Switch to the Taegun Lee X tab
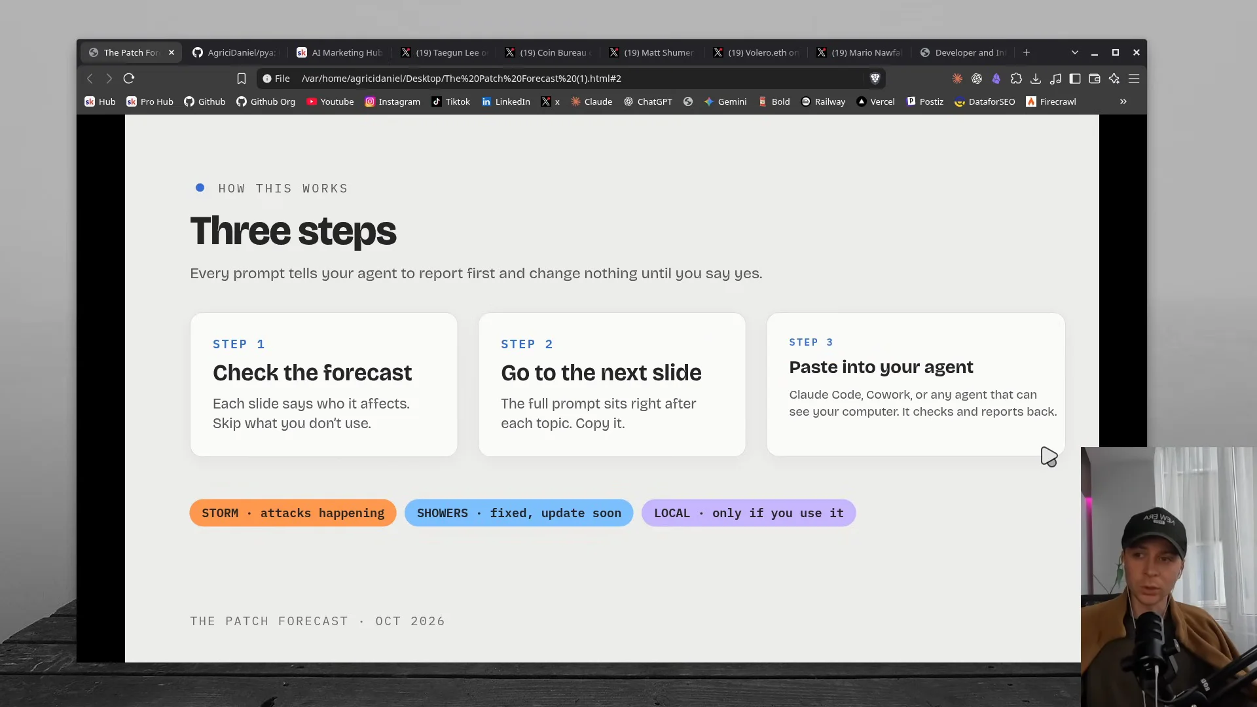 click(x=445, y=52)
